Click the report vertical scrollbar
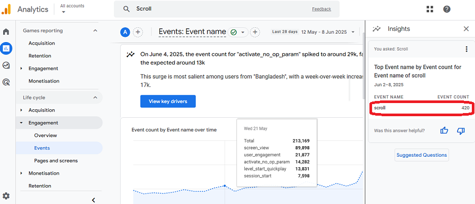The height and width of the screenshot is (204, 475). click(364, 66)
